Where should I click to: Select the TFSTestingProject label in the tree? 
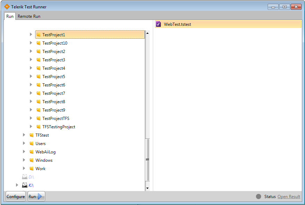[59, 127]
